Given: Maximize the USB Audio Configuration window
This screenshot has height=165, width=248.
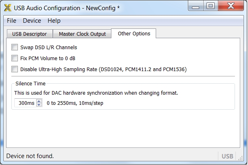Looking at the screenshot, I should [x=211, y=6].
